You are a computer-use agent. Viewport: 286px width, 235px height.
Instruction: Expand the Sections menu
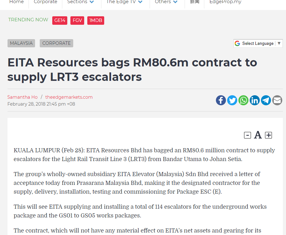pyautogui.click(x=81, y=2)
